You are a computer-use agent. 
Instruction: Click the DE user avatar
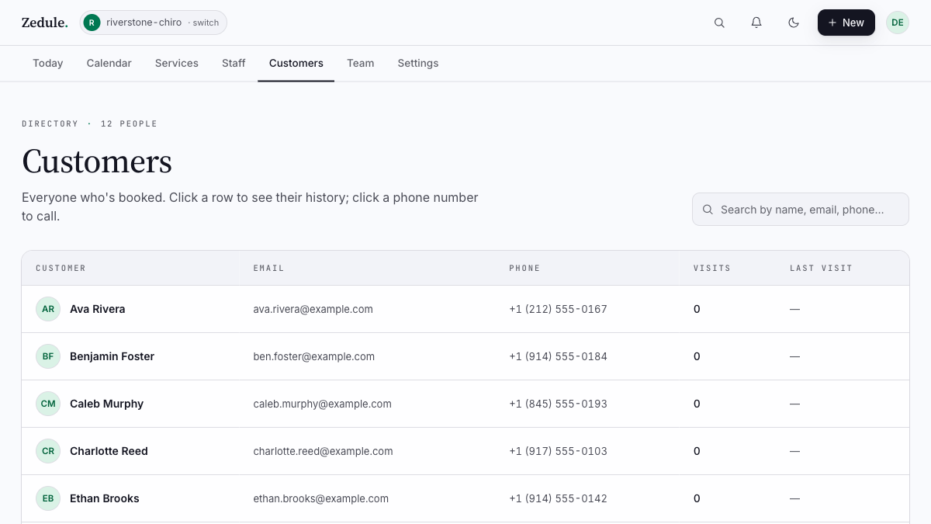[898, 23]
